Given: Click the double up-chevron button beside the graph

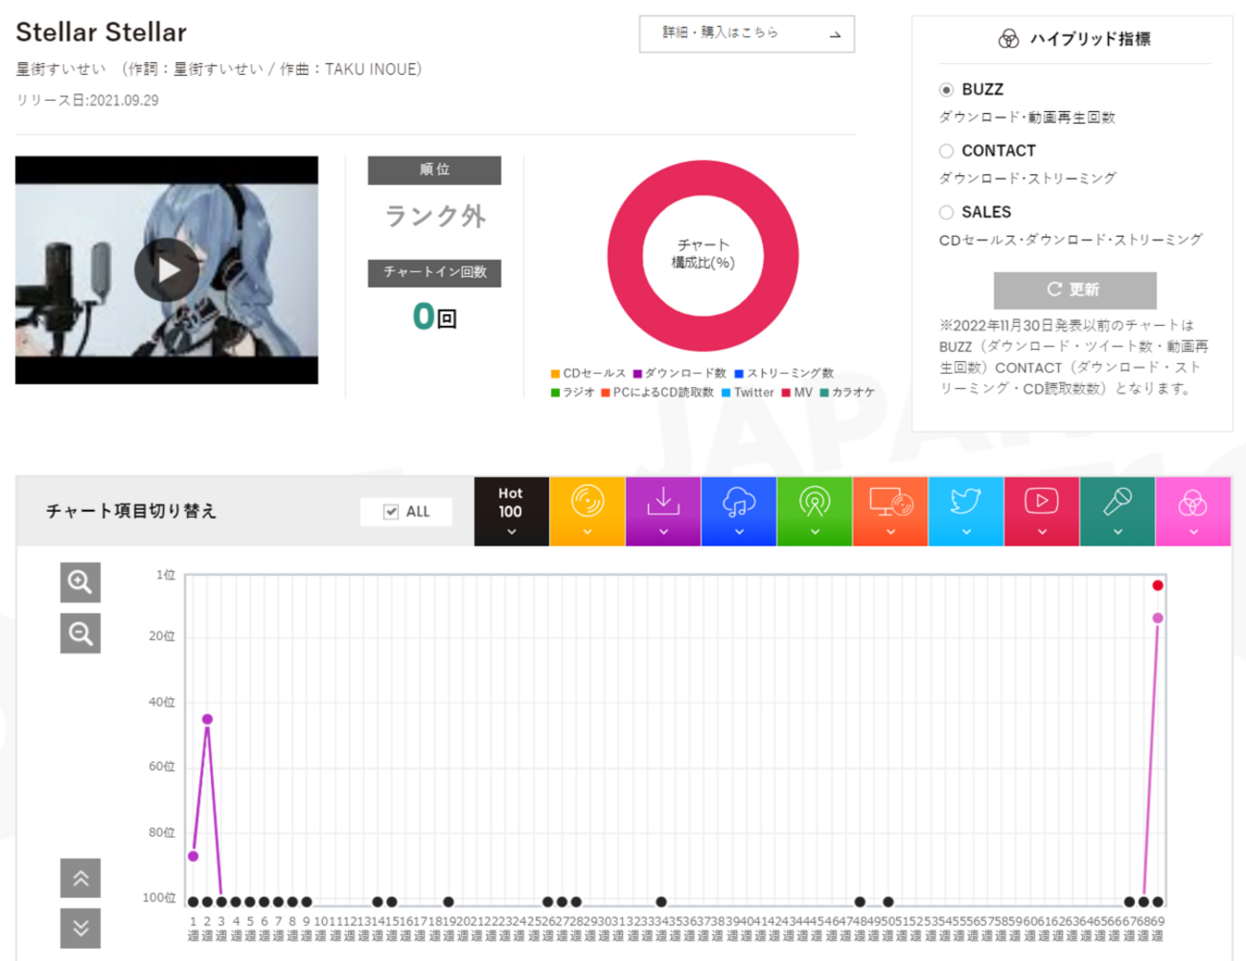Looking at the screenshot, I should (81, 878).
